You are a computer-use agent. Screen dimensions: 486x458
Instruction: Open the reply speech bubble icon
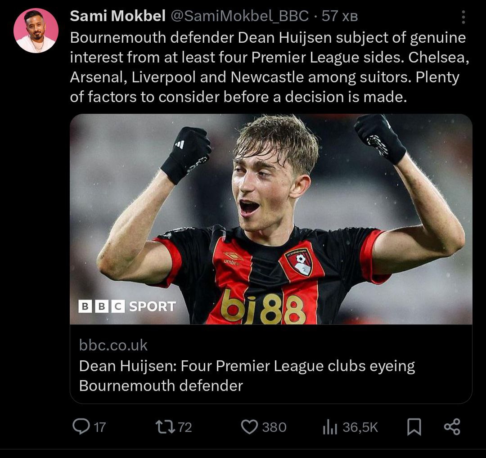point(81,427)
